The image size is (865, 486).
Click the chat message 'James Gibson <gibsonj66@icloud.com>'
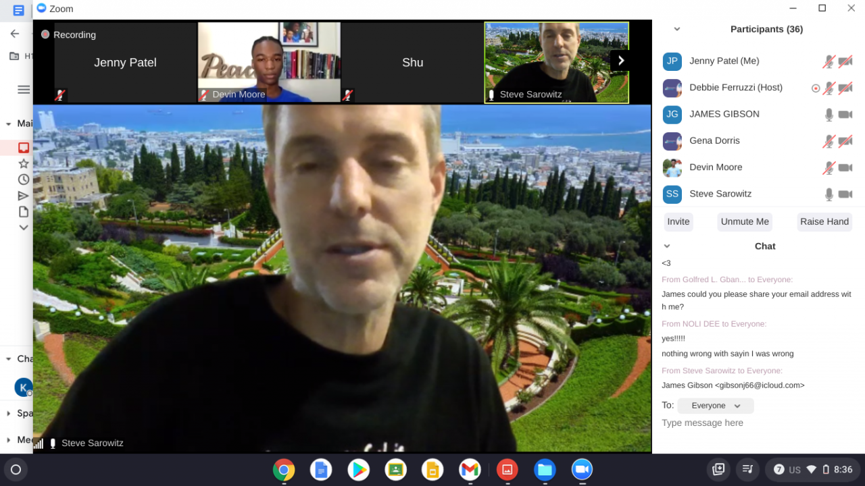click(x=733, y=385)
